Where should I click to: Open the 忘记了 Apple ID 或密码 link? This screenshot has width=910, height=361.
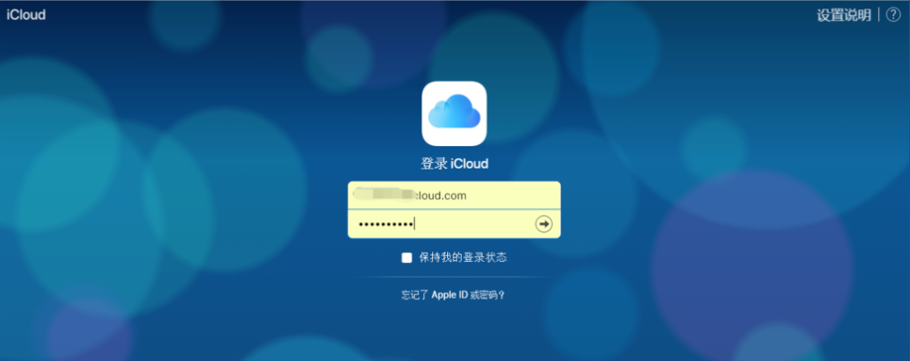point(454,295)
